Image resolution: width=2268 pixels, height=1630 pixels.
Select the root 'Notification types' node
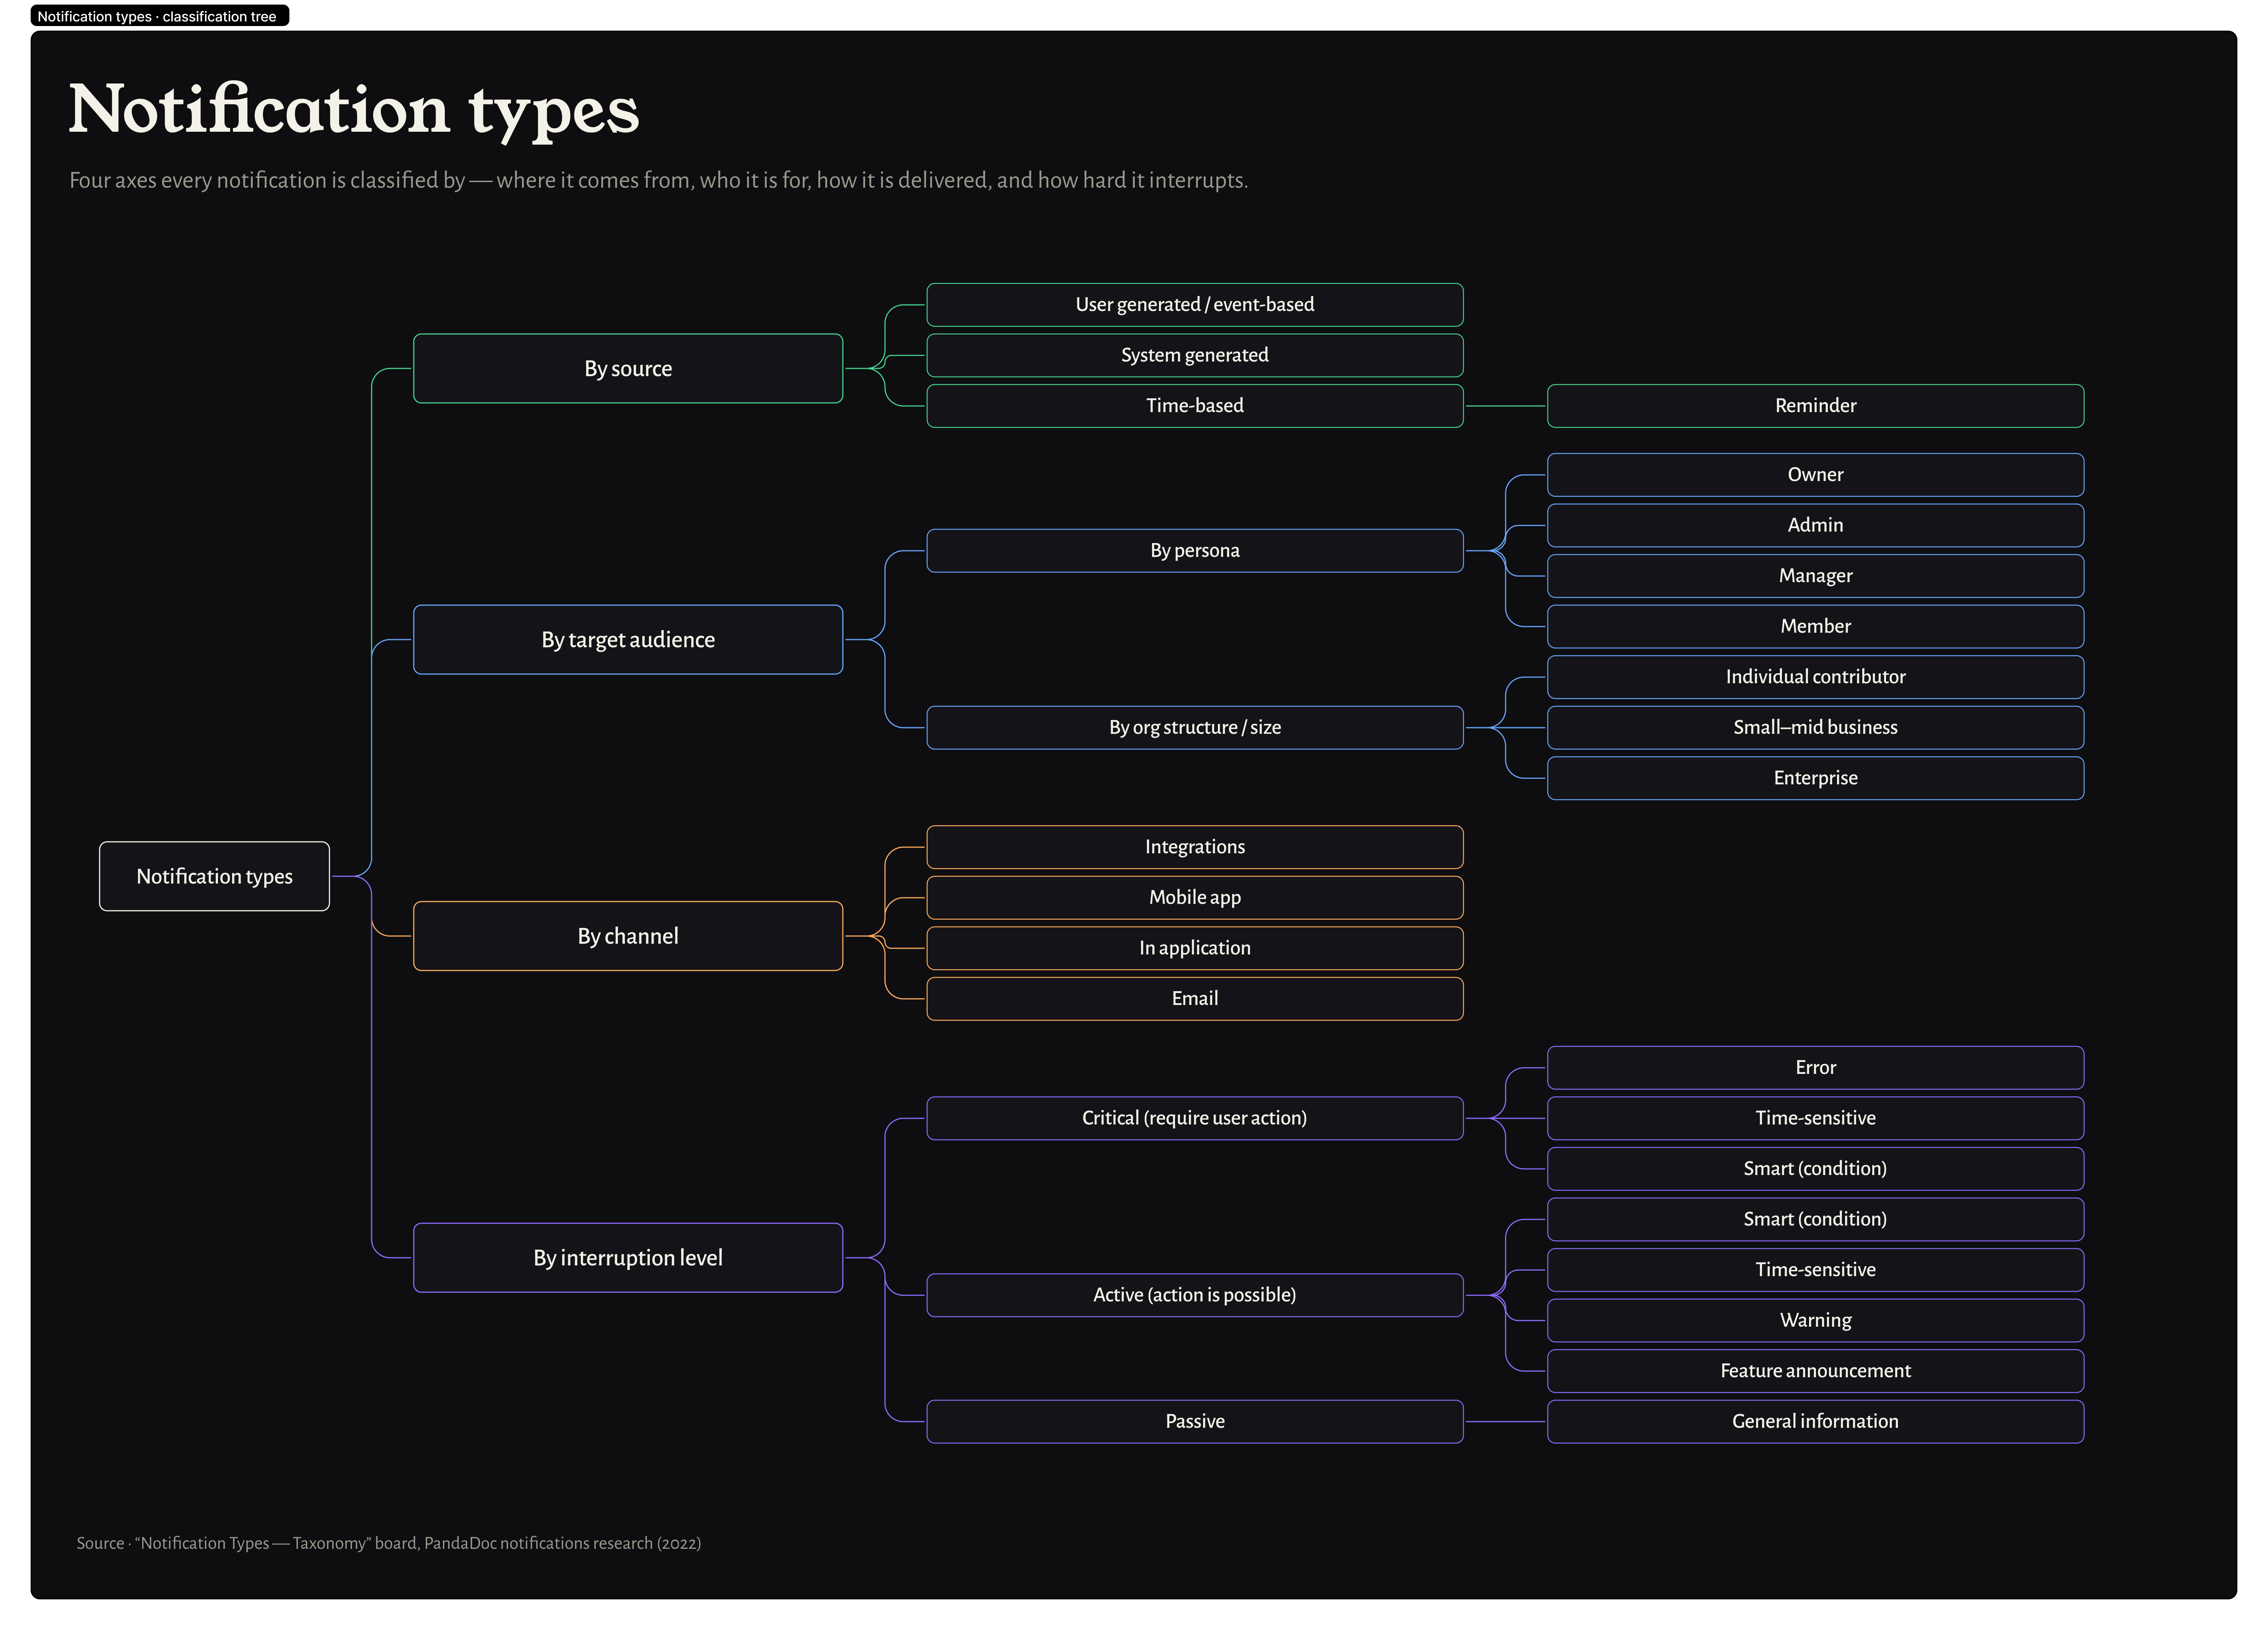click(x=214, y=876)
